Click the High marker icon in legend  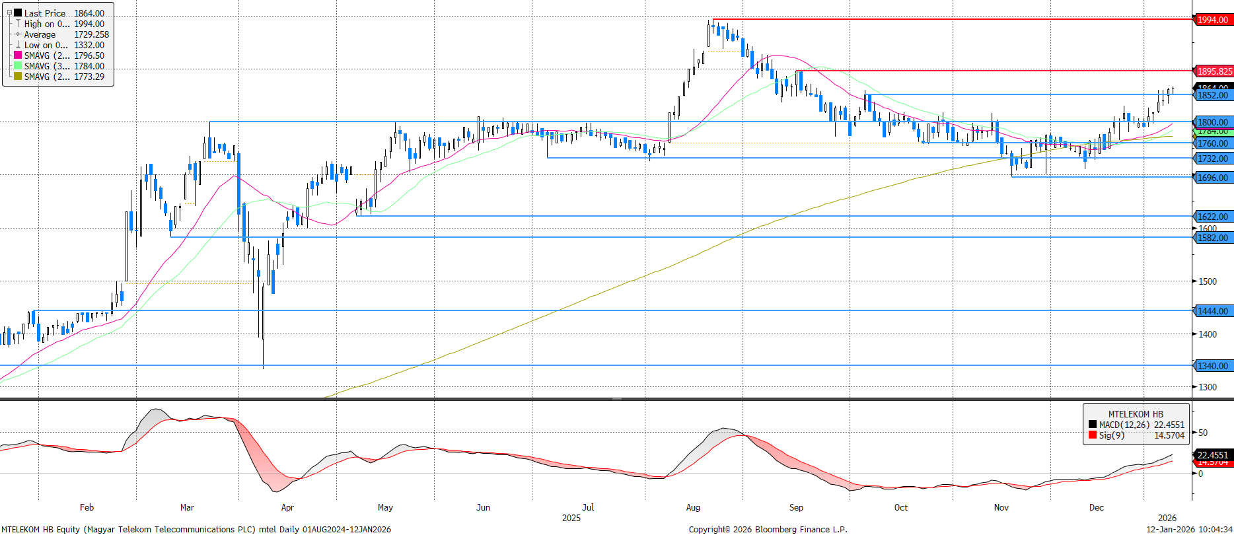coord(18,24)
